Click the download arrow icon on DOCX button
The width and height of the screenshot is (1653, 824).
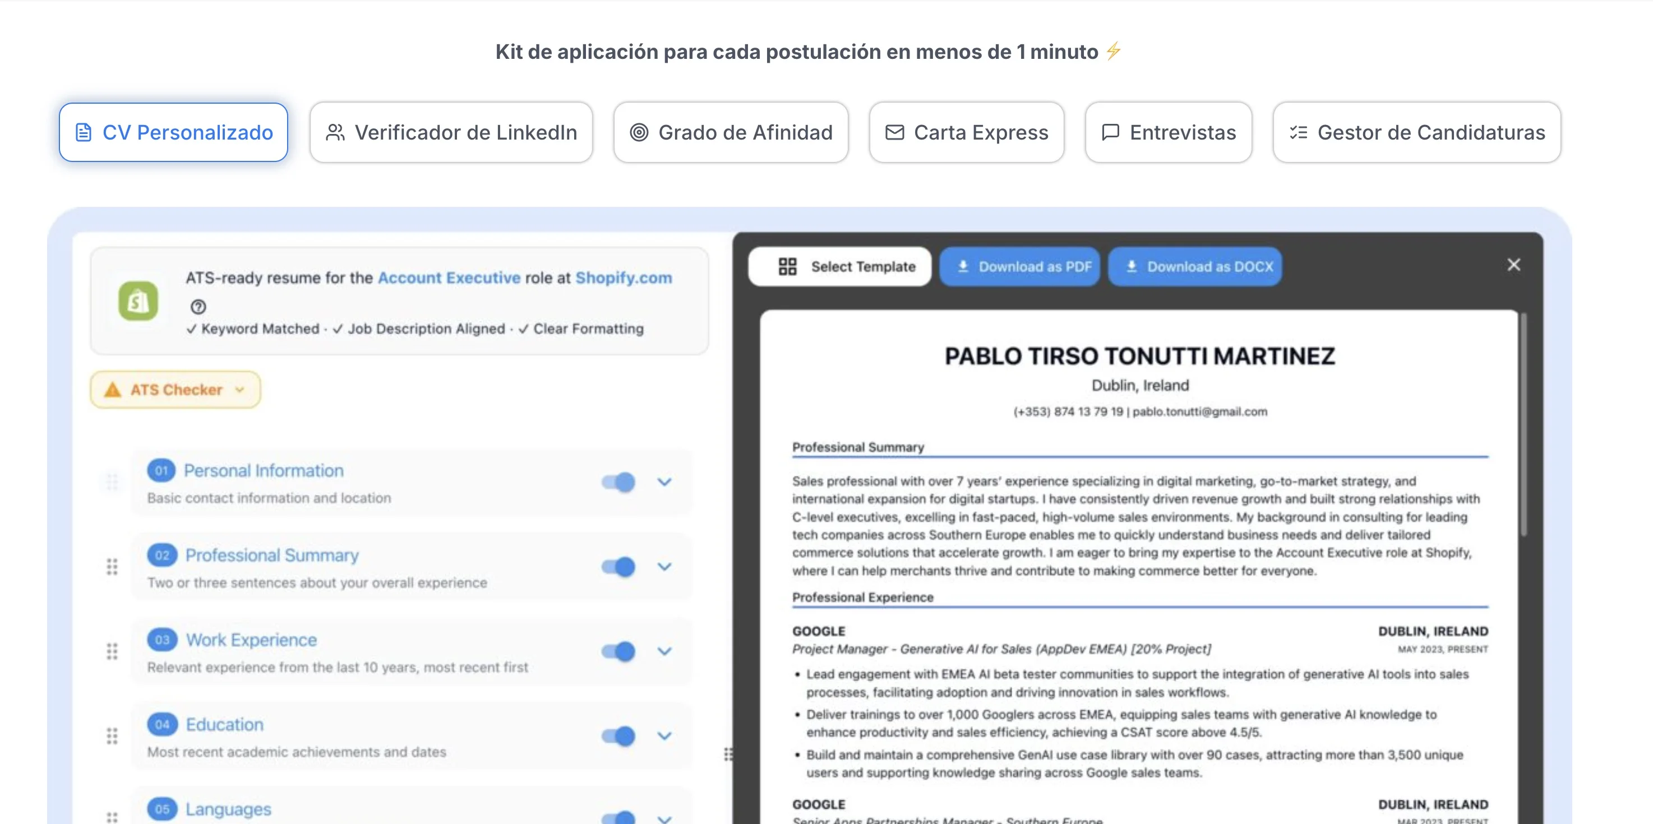tap(1132, 266)
